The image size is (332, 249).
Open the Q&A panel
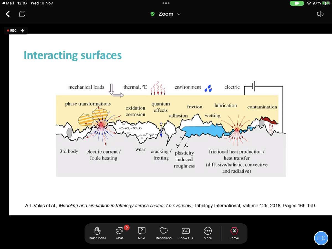142,233
